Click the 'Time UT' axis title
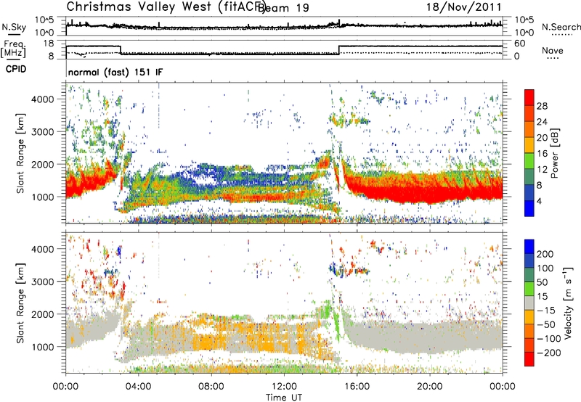 (x=284, y=397)
